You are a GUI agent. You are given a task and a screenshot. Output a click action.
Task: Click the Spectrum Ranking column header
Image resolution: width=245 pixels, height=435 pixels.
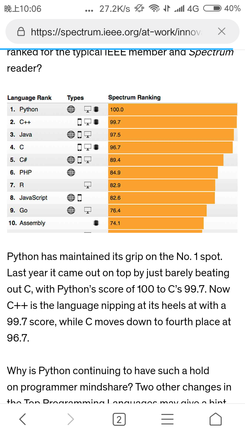pos(134,98)
